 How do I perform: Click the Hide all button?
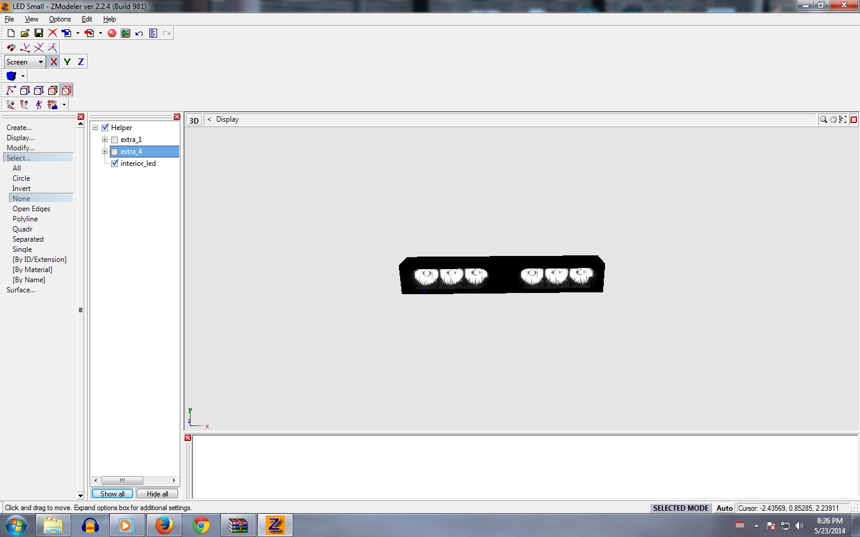pyautogui.click(x=158, y=494)
